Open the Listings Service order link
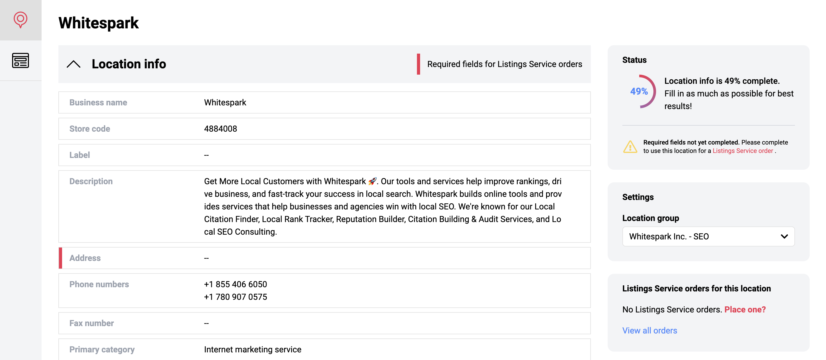This screenshot has width=826, height=360. (x=742, y=151)
